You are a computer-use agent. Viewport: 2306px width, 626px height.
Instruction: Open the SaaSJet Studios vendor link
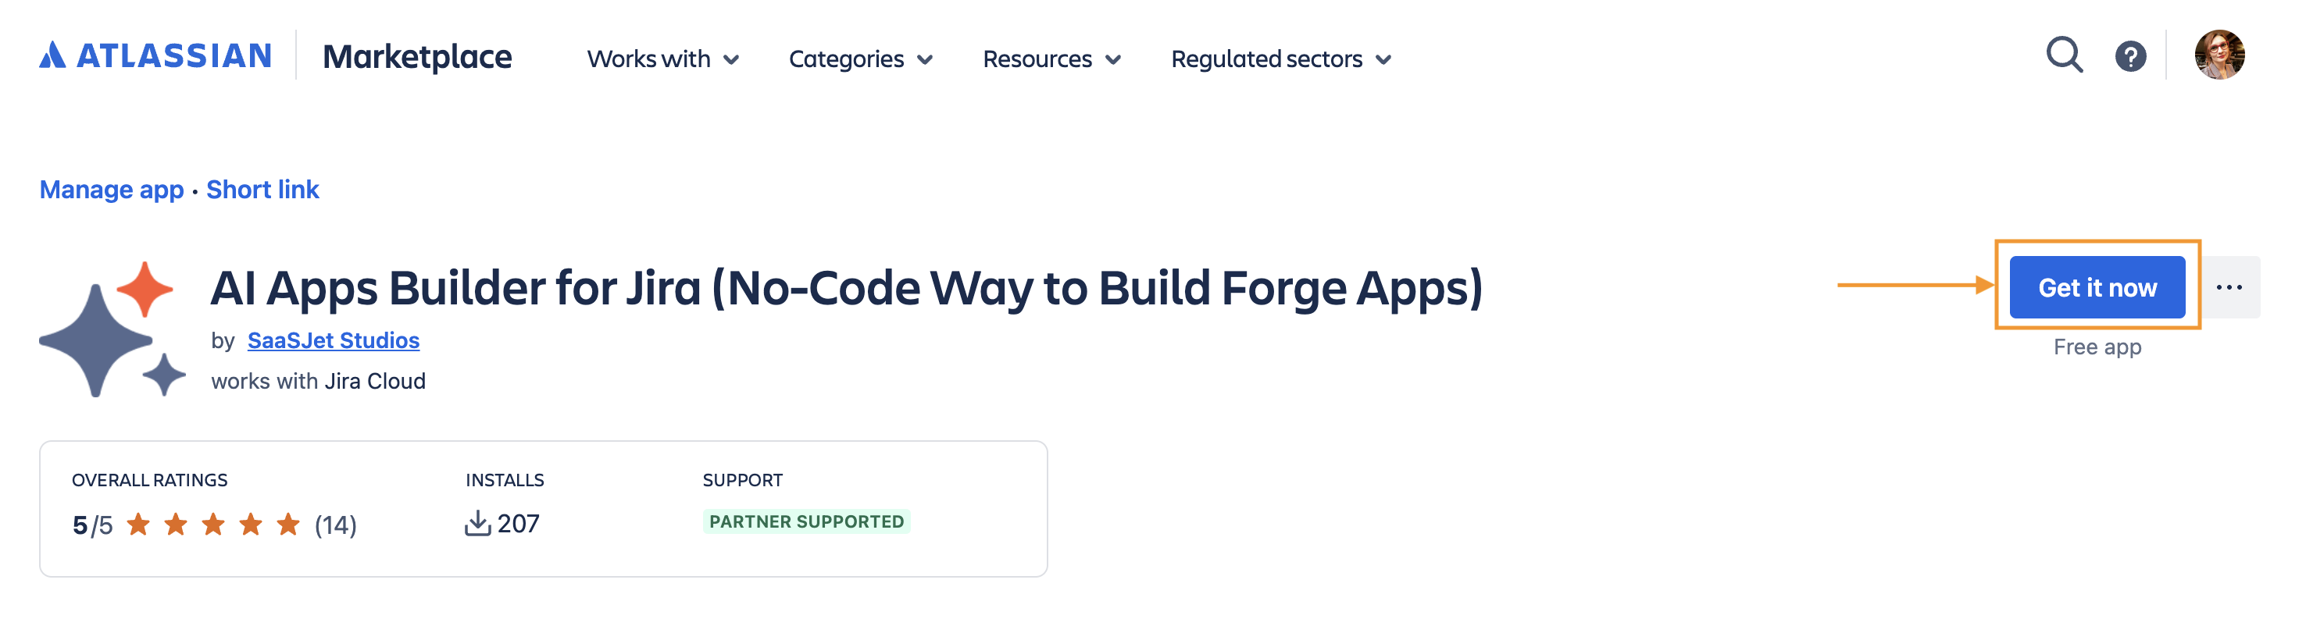pyautogui.click(x=333, y=341)
